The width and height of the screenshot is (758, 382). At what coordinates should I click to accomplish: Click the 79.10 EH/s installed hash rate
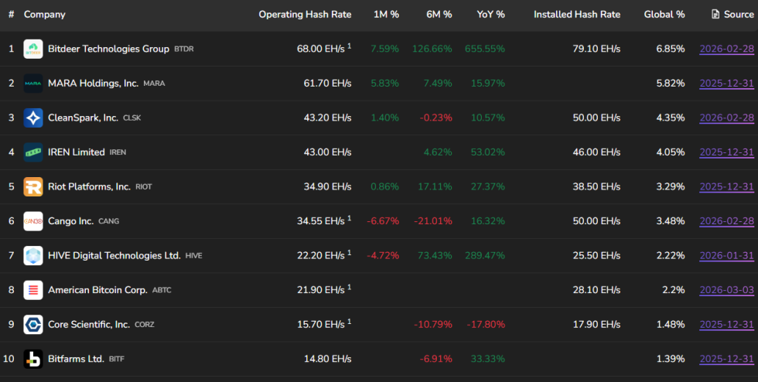point(596,49)
